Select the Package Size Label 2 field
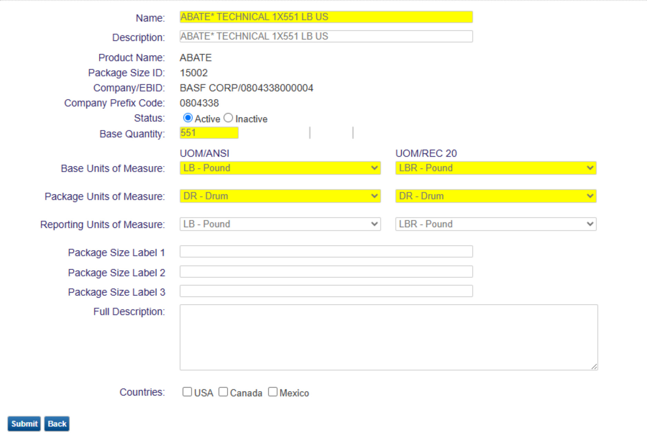Screen dimensions: 647x446 [326, 272]
